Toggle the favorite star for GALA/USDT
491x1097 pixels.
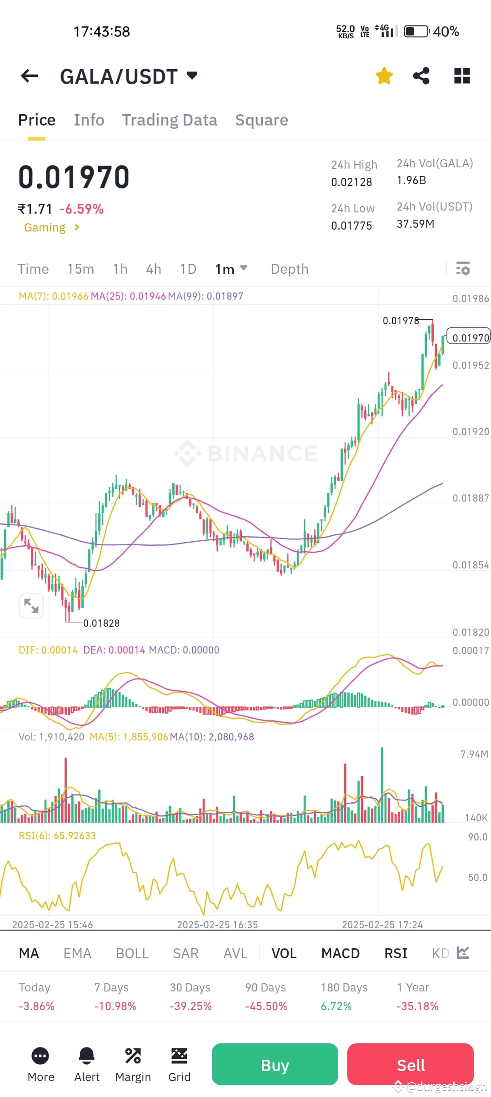click(x=383, y=75)
